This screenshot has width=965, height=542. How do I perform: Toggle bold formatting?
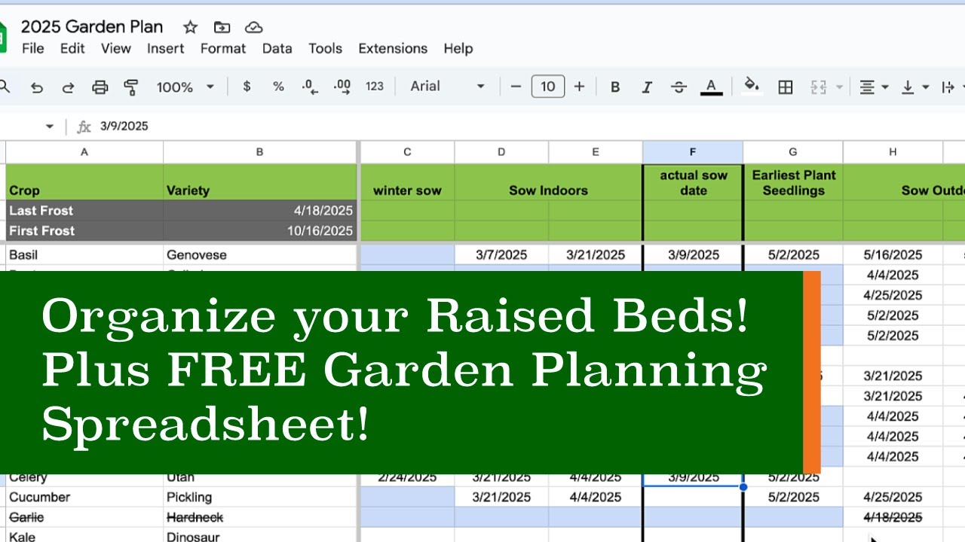pos(615,87)
